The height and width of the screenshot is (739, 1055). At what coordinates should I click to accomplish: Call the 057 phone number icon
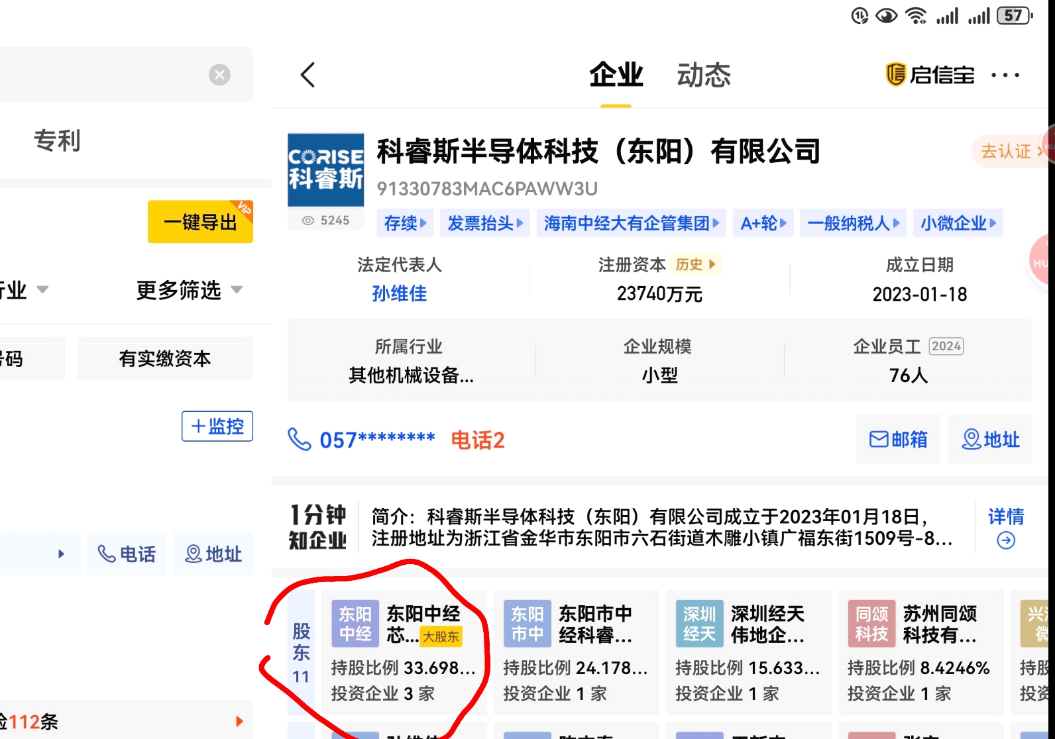click(300, 439)
